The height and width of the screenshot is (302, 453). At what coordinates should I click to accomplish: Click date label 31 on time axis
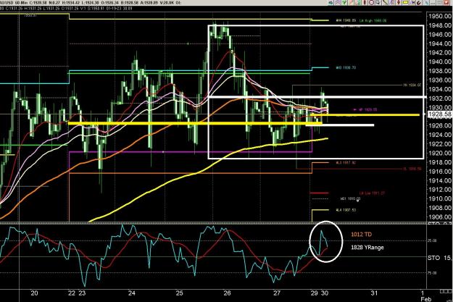[374, 293]
